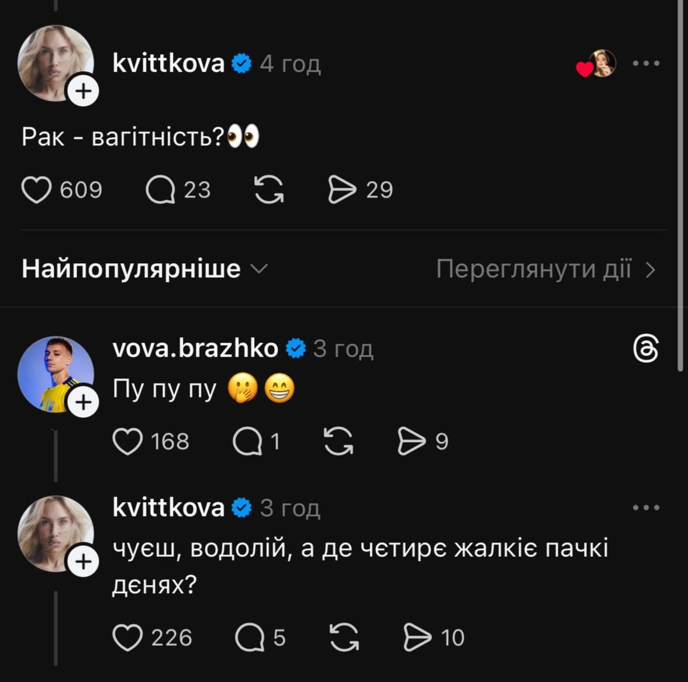The image size is (688, 682).
Task: Reply to vova.brazhko's comment
Action: (247, 441)
